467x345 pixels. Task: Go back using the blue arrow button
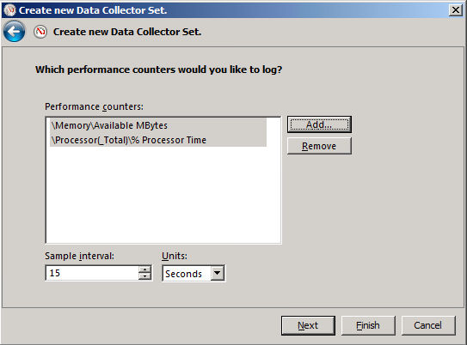[14, 32]
